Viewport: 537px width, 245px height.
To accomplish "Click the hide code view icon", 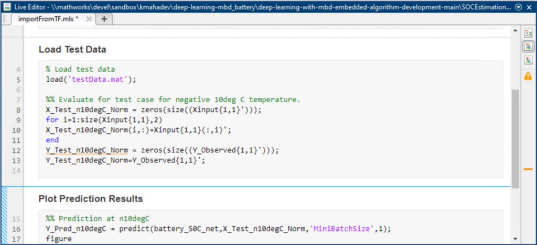I will click(x=528, y=60).
